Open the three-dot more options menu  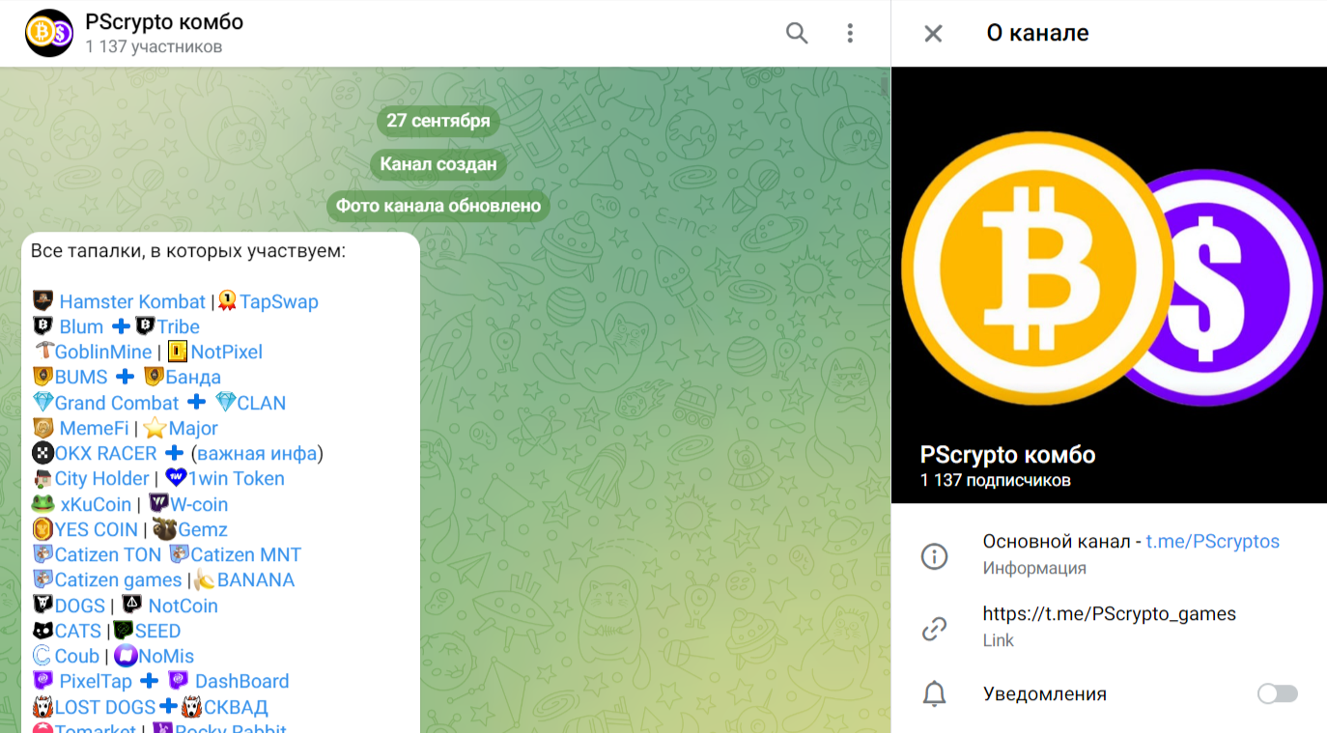pos(850,34)
